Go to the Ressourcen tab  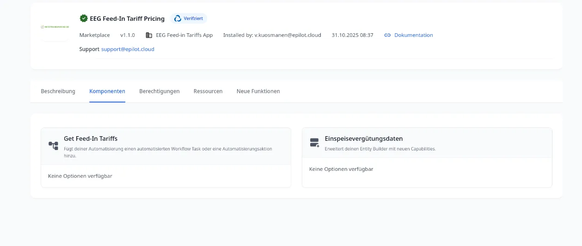click(208, 91)
